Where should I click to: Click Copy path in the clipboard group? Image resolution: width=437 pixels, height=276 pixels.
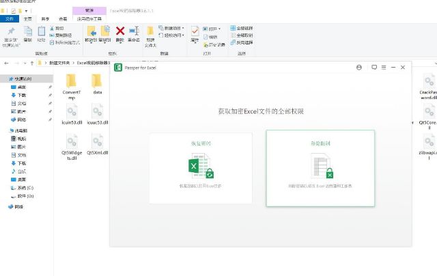click(61, 36)
